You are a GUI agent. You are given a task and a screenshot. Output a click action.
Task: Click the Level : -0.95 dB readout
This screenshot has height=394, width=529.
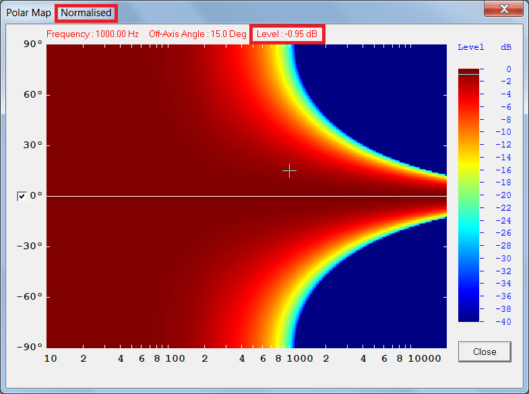point(287,34)
